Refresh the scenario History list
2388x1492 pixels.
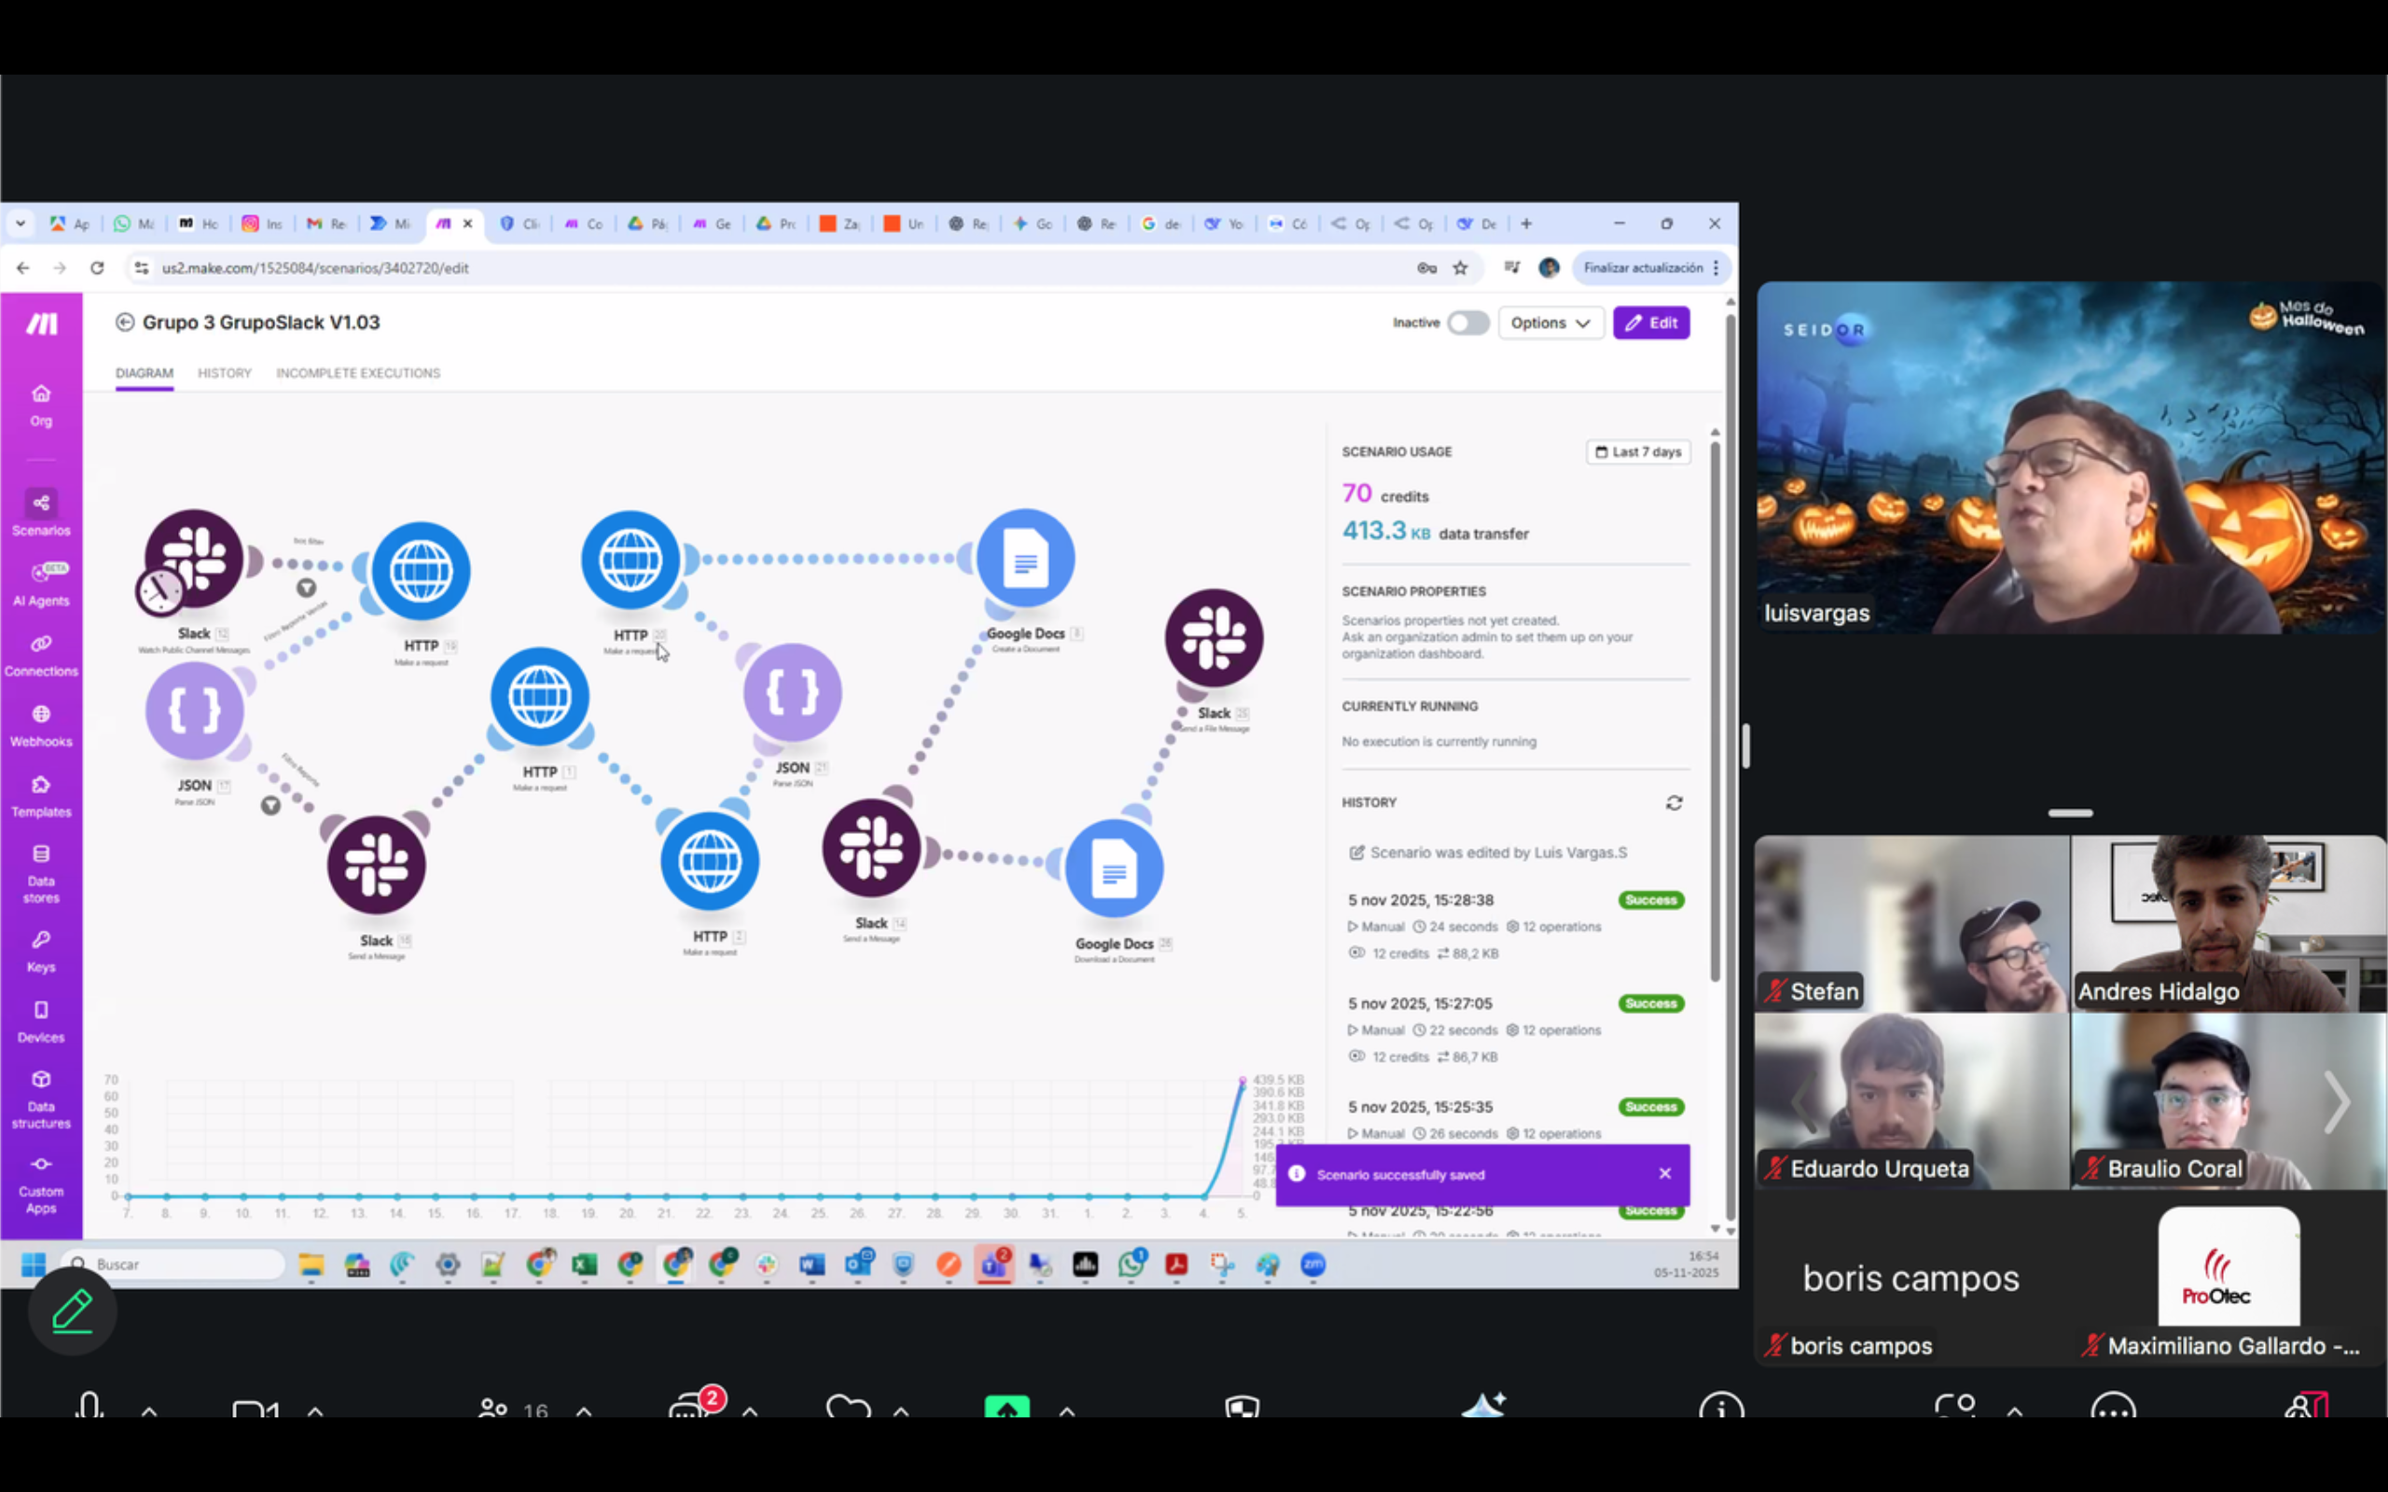[x=1673, y=803]
